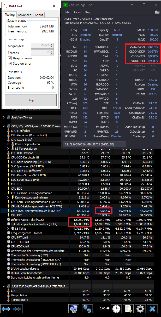Open the HWiNFO remote monitor computer icon

tap(74, 309)
